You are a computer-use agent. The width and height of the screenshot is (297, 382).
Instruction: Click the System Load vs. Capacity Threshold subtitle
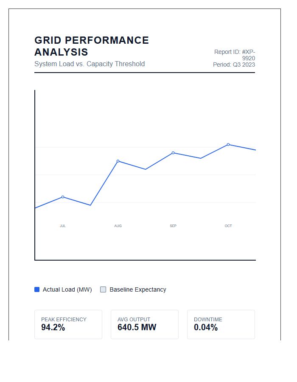click(90, 64)
